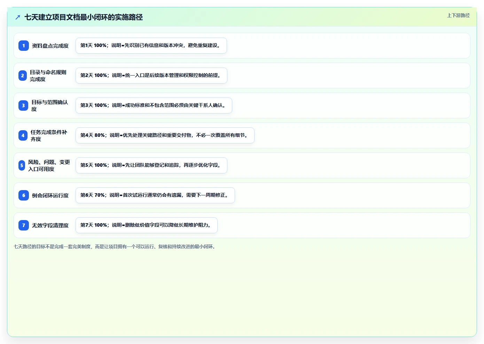Open the 第7天 100% description box
This screenshot has width=484, height=344.
147,225
